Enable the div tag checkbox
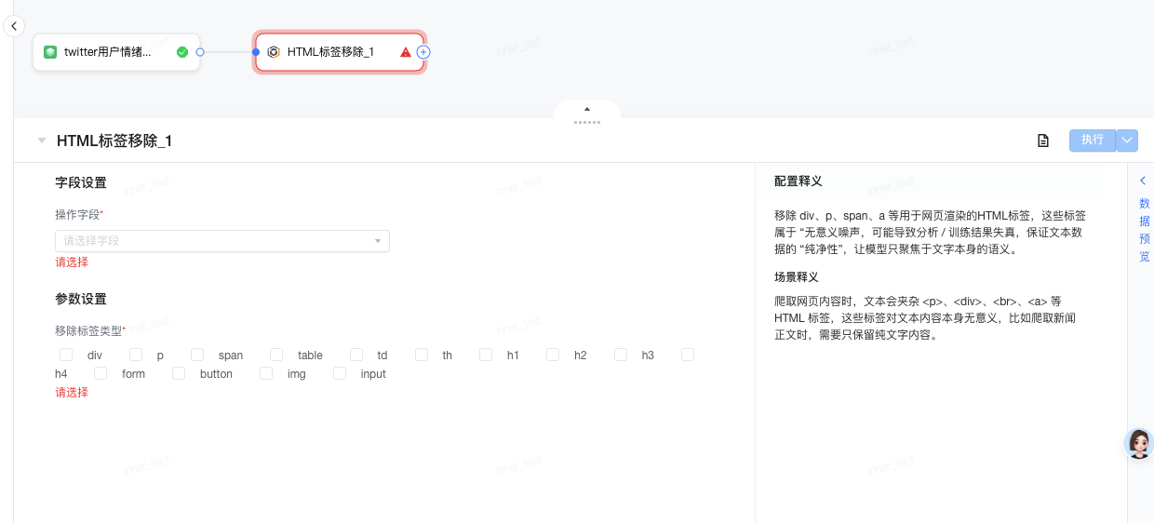This screenshot has width=1154, height=523. pyautogui.click(x=66, y=355)
